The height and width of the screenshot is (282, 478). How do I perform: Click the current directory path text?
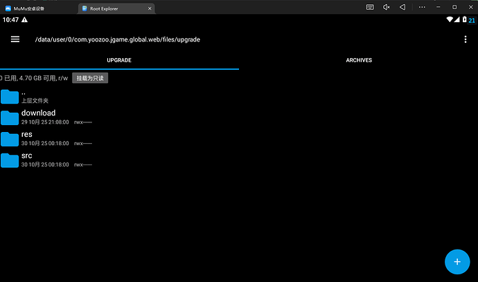(118, 39)
